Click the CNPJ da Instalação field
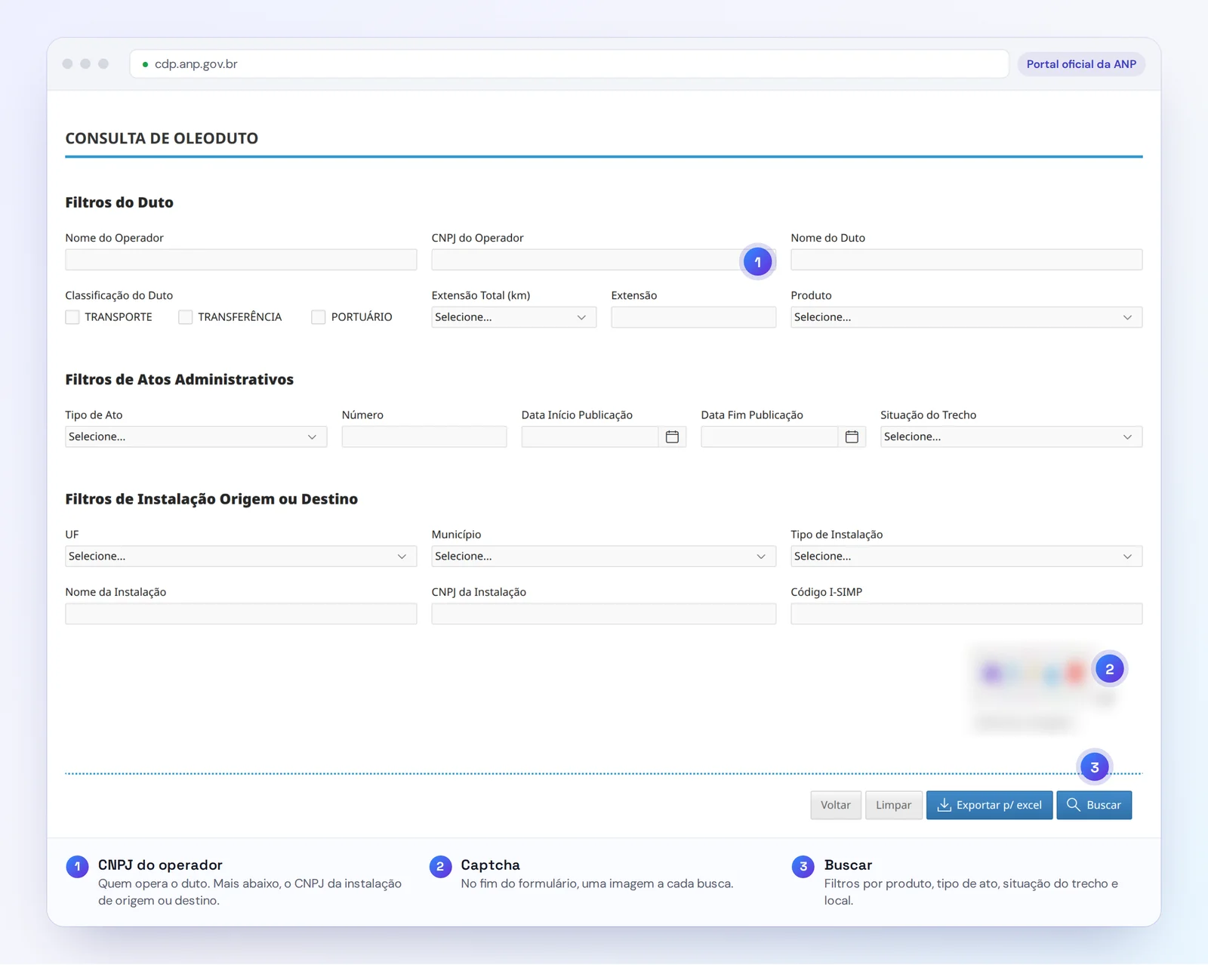The image size is (1208, 965). click(x=603, y=614)
